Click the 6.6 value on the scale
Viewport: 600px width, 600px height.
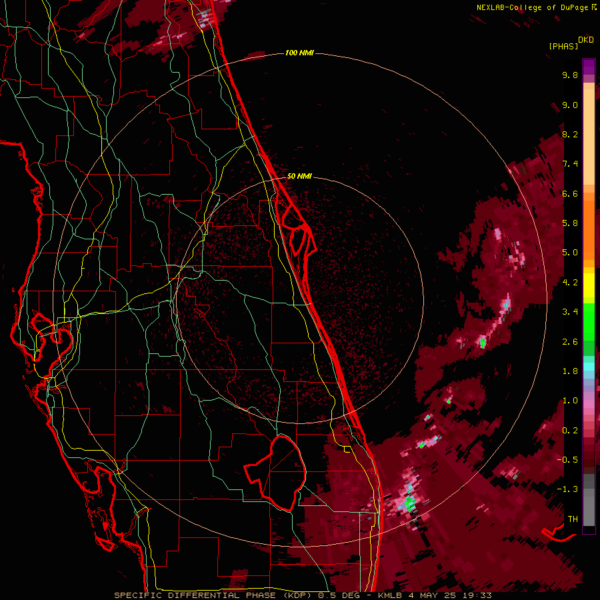[x=570, y=193]
